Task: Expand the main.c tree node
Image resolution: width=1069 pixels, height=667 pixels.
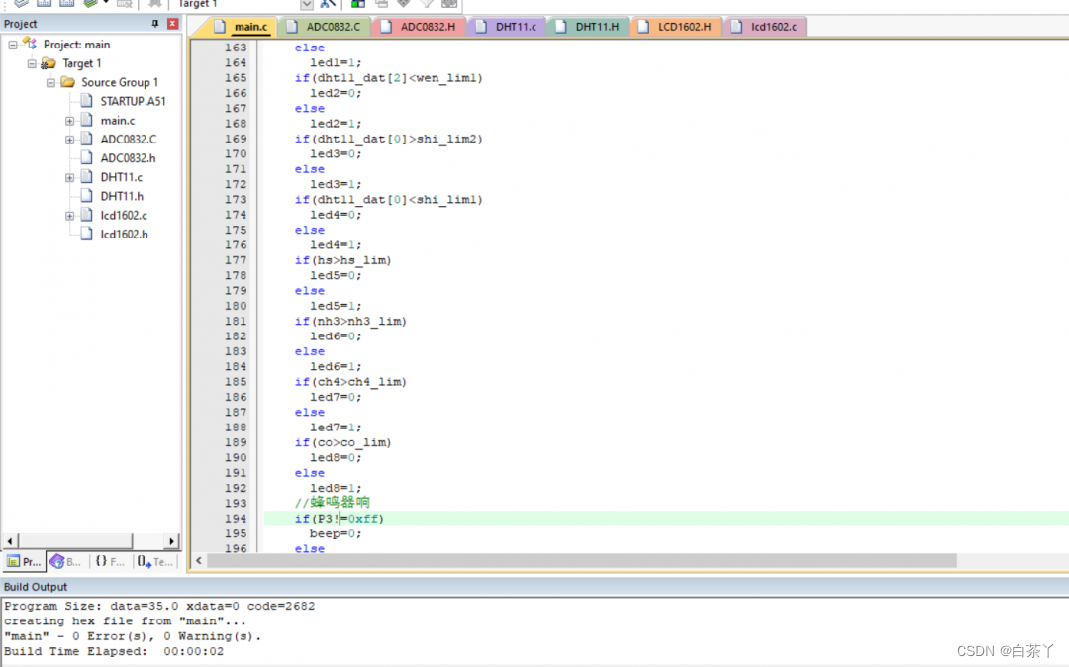Action: [x=70, y=121]
